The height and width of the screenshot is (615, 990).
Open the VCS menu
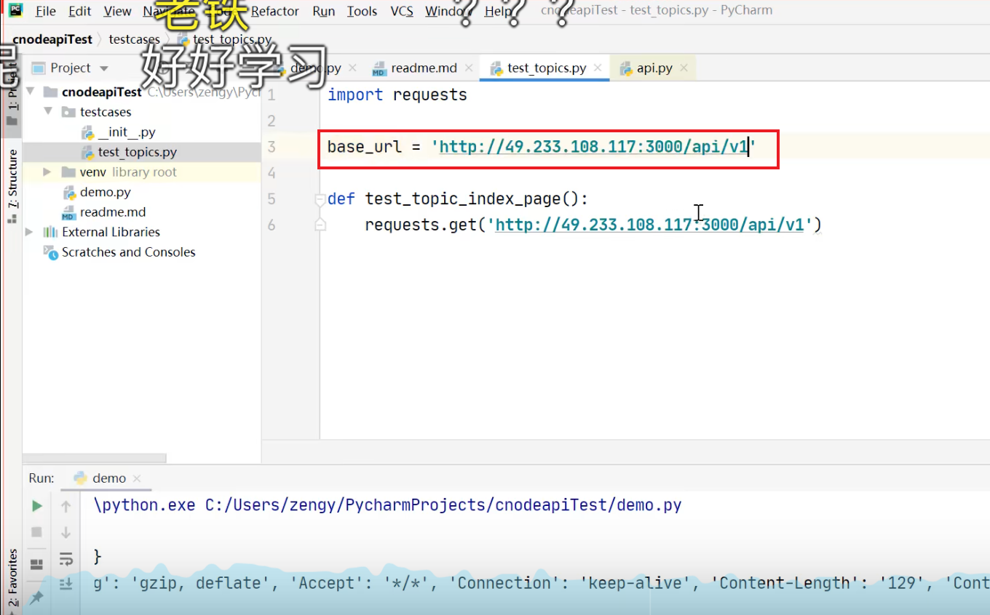click(x=402, y=11)
